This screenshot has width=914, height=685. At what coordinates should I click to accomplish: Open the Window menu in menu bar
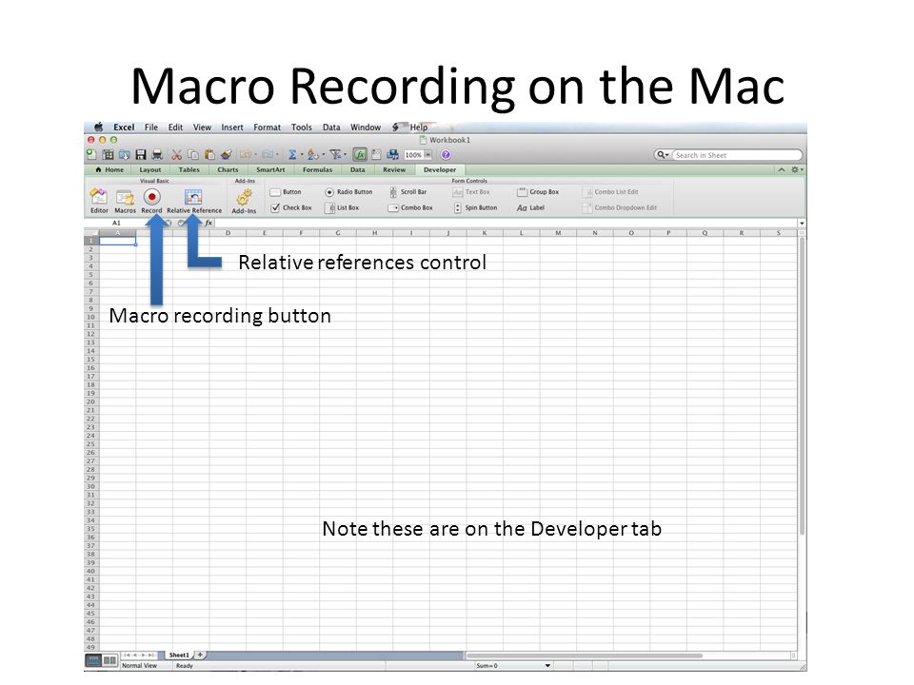[365, 127]
